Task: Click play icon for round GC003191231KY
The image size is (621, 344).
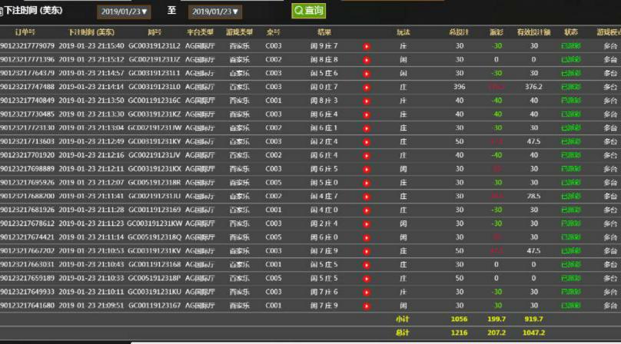Action: 367,142
